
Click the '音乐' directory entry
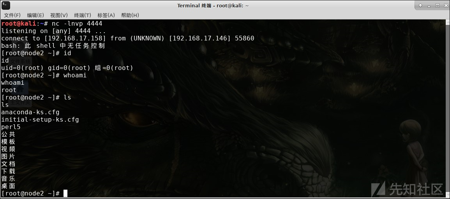[8, 179]
